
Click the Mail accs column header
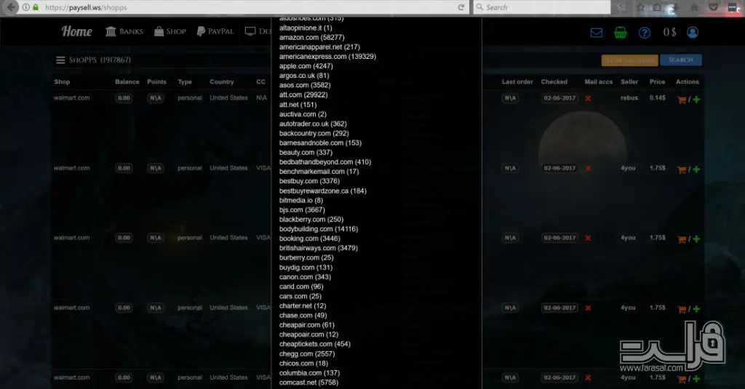pyautogui.click(x=599, y=81)
